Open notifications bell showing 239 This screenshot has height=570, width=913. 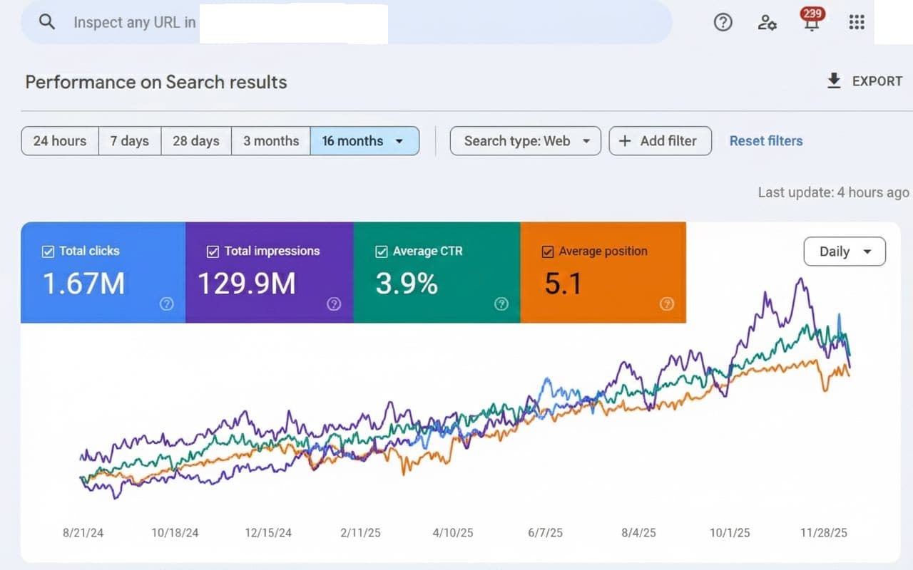(812, 20)
